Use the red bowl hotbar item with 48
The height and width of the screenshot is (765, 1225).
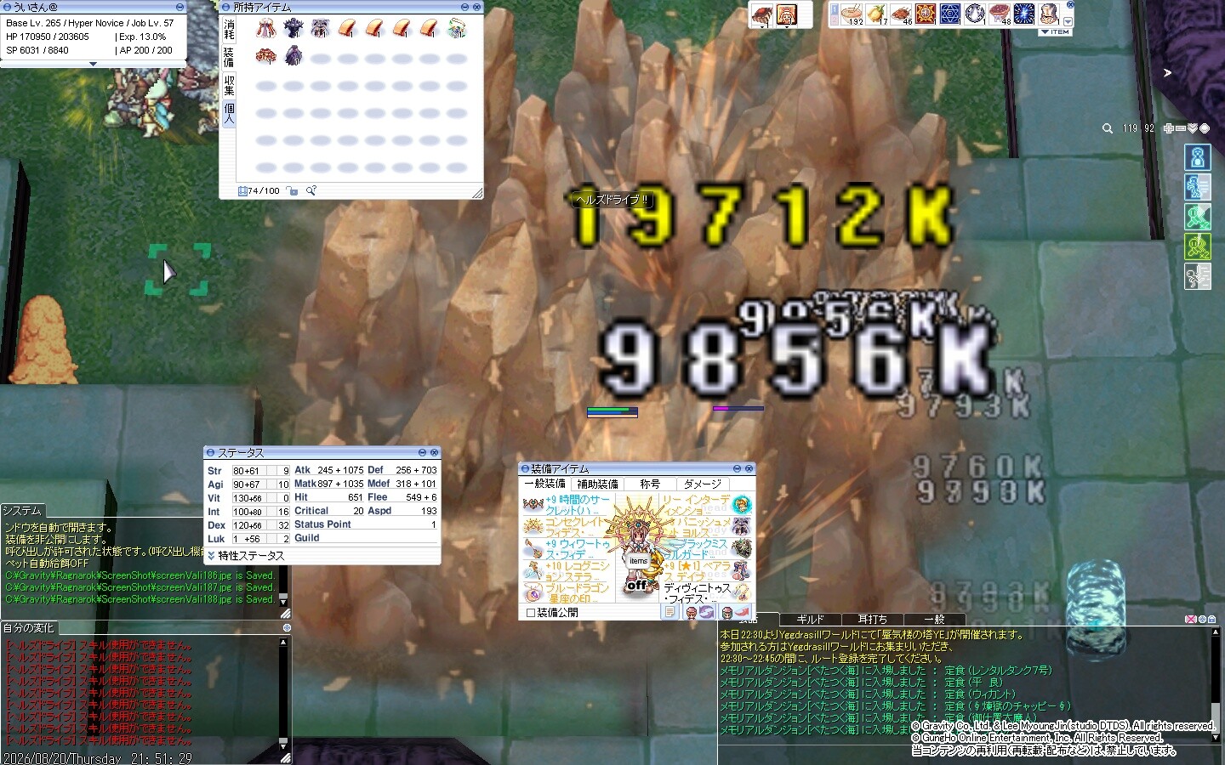[1000, 14]
